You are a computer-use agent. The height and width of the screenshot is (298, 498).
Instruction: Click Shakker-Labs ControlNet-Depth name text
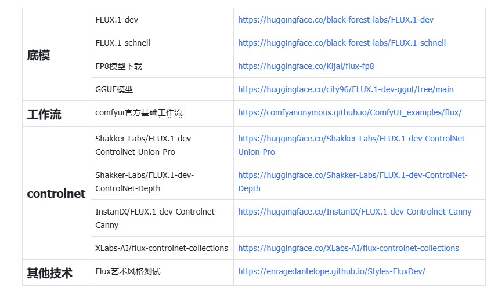[145, 181]
